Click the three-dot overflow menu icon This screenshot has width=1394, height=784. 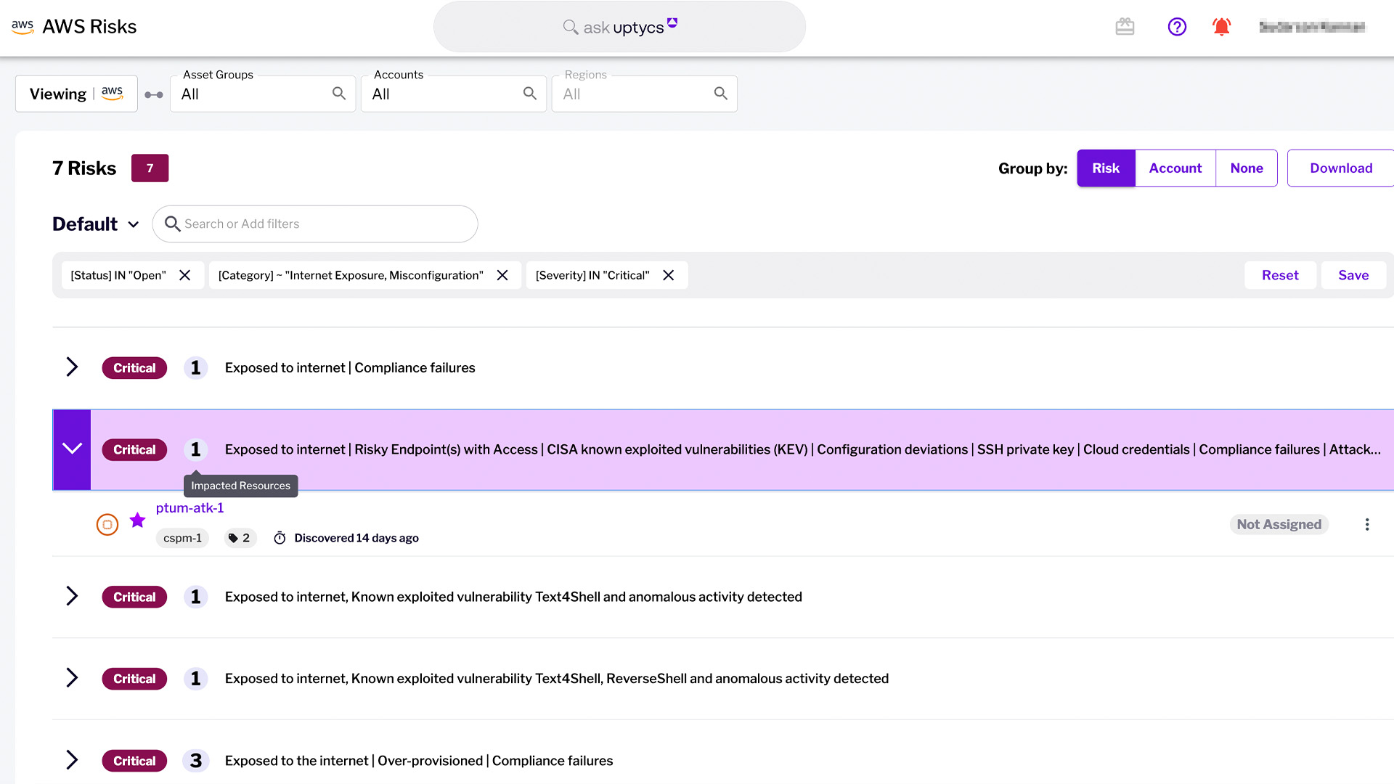coord(1367,523)
